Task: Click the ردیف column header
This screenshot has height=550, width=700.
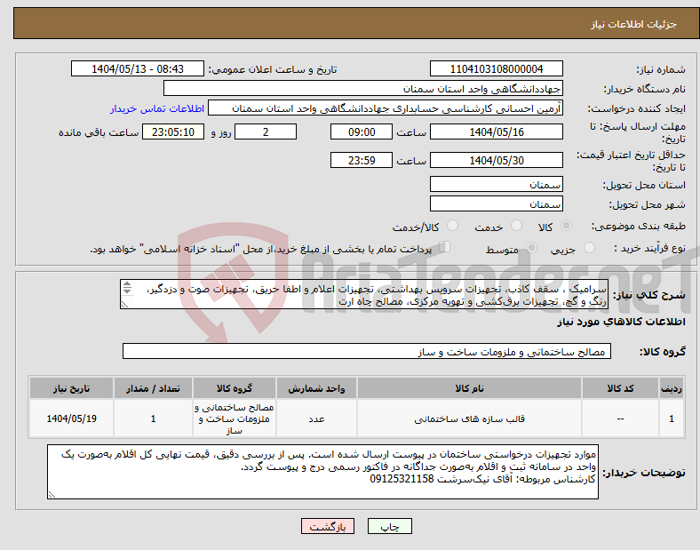Action: [672, 388]
